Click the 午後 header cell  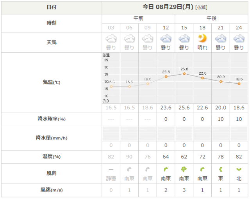click(x=211, y=19)
